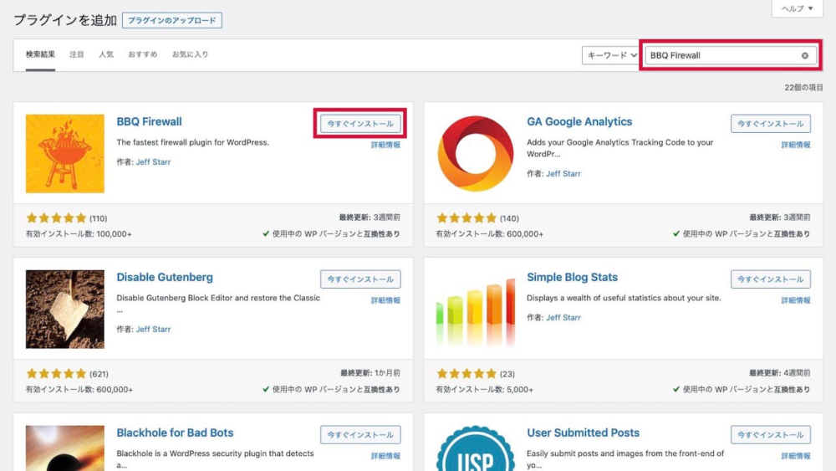Image resolution: width=836 pixels, height=471 pixels.
Task: Open 詳細情報 for Blackhole for Bad Bots
Action: click(x=385, y=457)
